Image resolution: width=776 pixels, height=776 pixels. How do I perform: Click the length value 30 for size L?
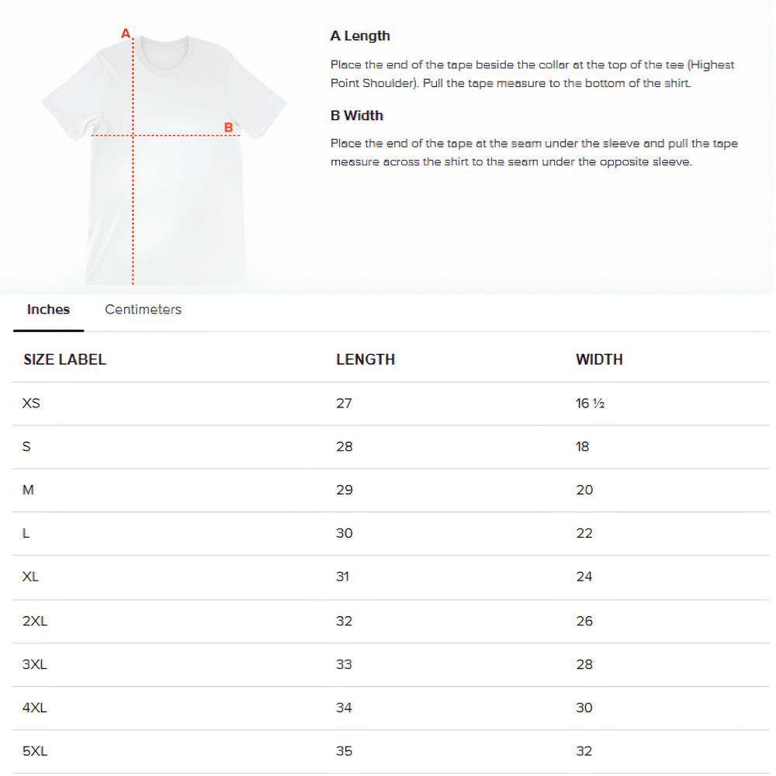tap(345, 533)
